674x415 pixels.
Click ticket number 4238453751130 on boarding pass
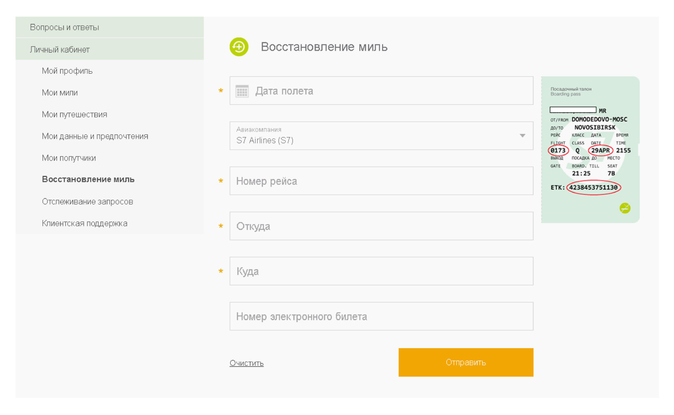593,187
